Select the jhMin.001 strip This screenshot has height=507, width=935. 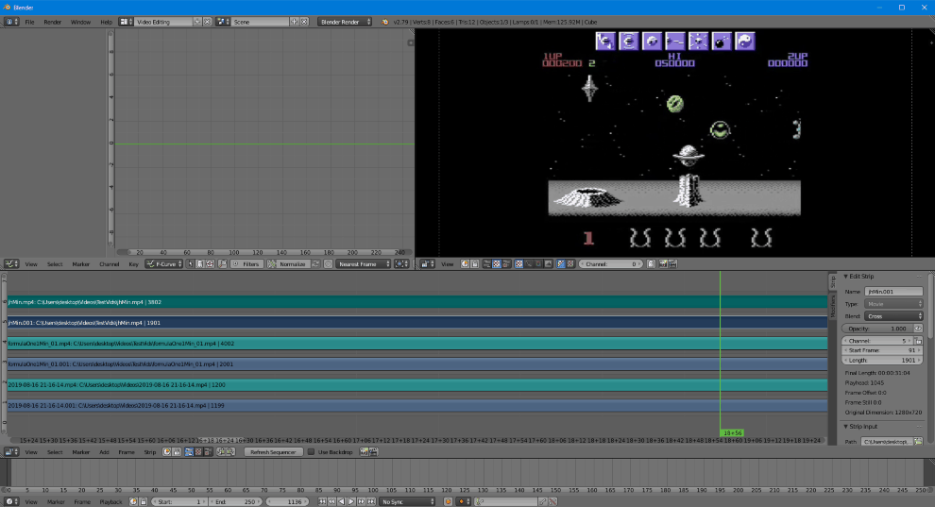click(x=416, y=323)
